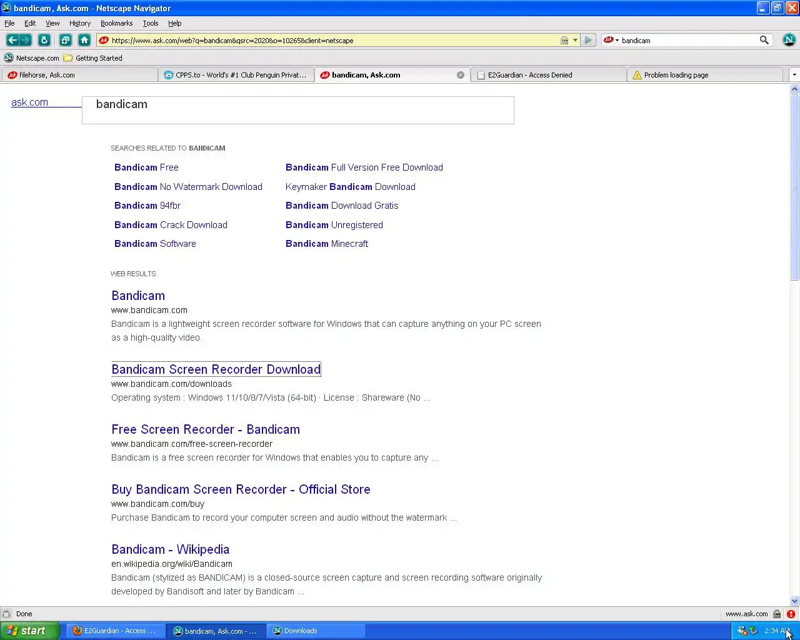The height and width of the screenshot is (640, 800).
Task: Close the bandicam, Ask.com tab
Action: pyautogui.click(x=461, y=75)
